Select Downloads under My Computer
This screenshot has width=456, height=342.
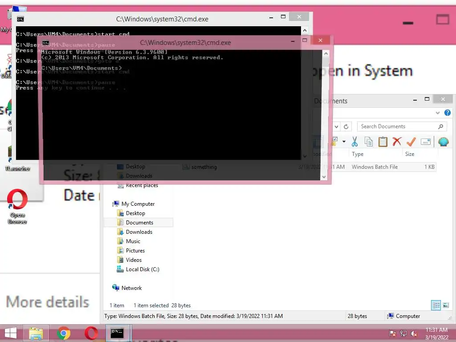139,232
